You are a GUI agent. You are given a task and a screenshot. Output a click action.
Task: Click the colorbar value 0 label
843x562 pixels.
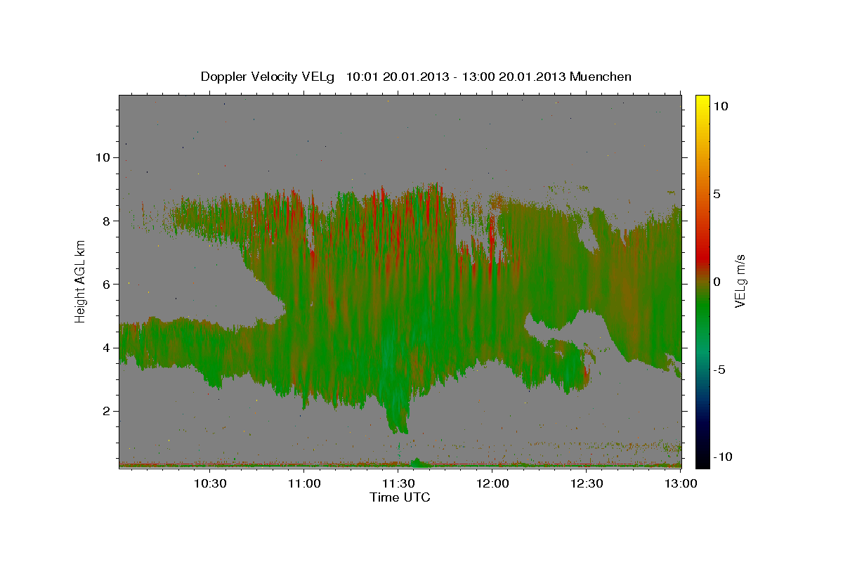(717, 282)
